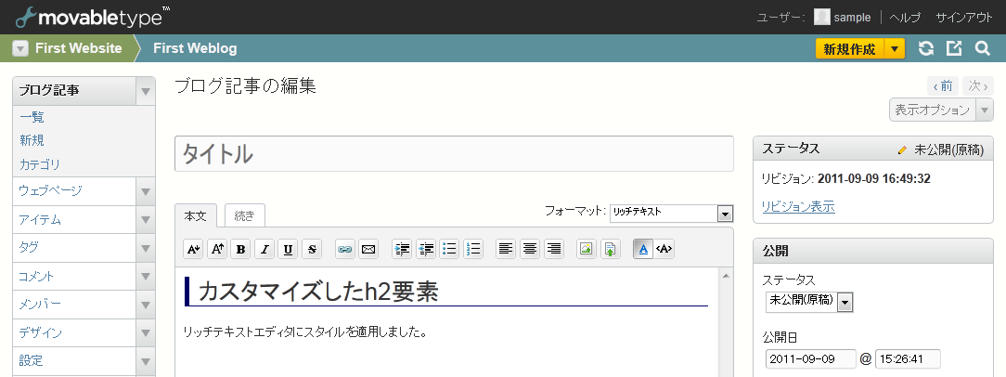
Task: Open search with the magnifier icon
Action: 982,49
